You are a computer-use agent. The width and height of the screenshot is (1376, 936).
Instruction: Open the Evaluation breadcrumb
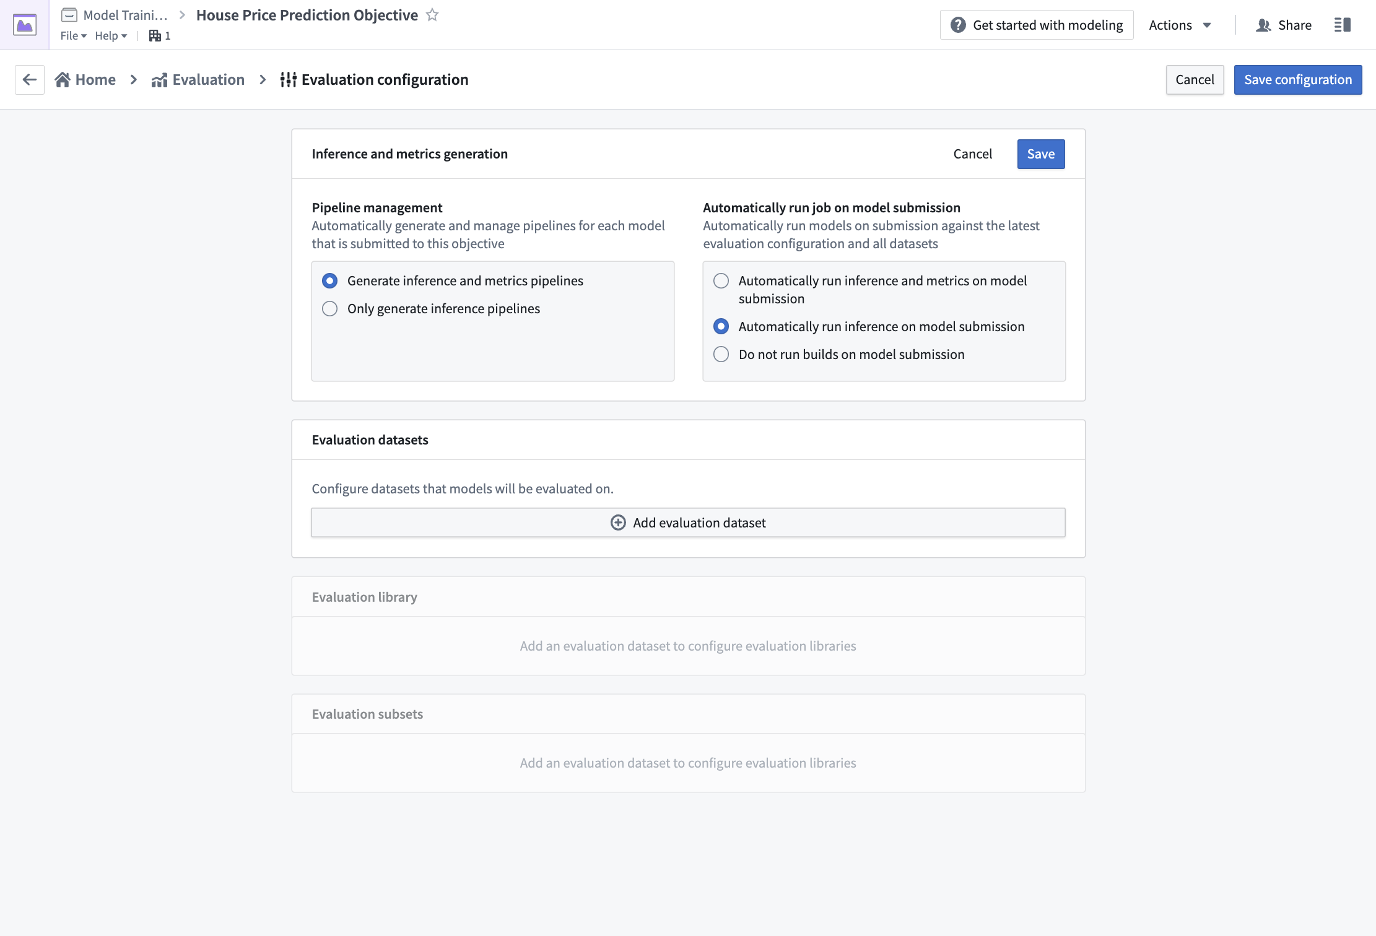198,79
